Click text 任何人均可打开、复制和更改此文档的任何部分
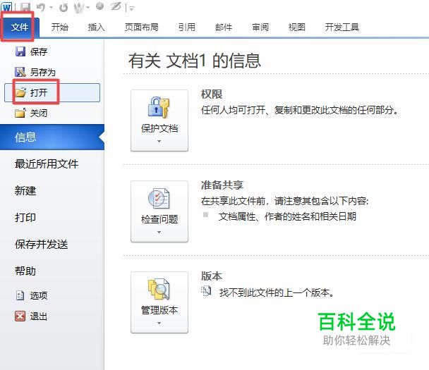429x370 pixels. pyautogui.click(x=300, y=110)
